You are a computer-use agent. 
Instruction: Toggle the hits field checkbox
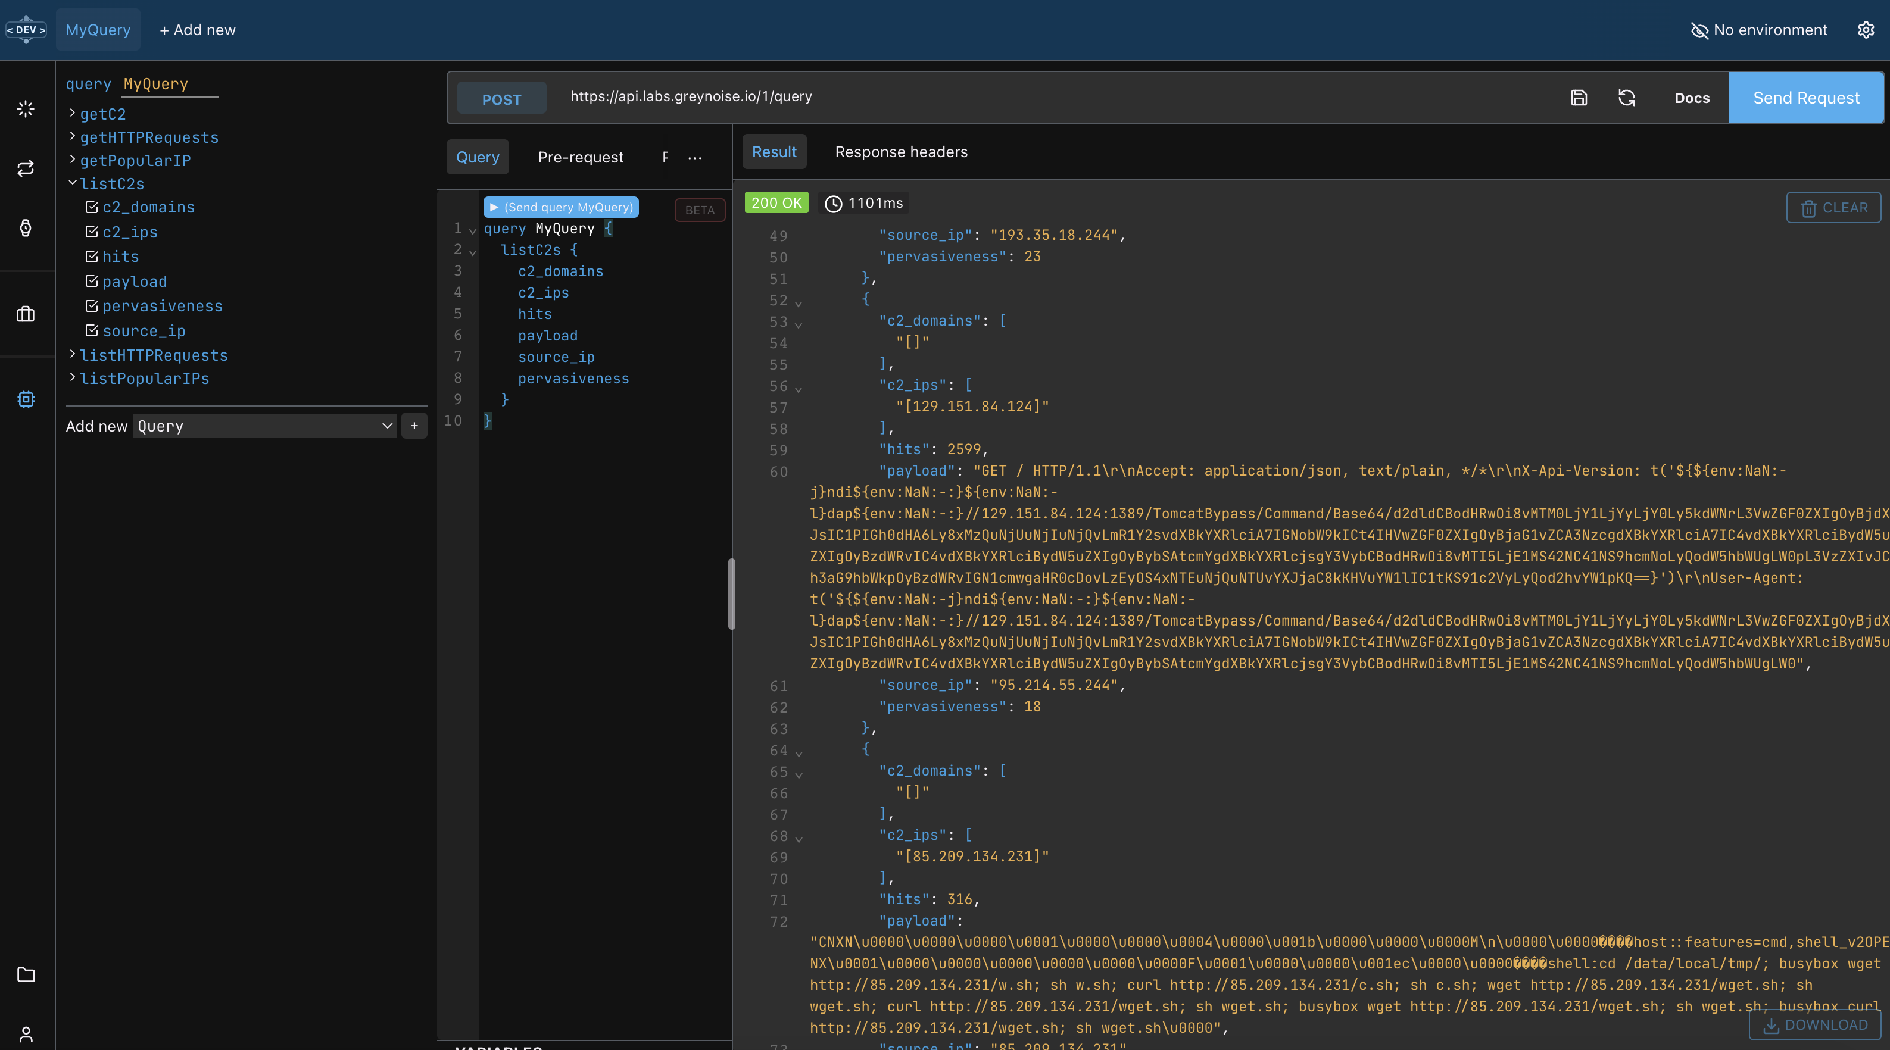pyautogui.click(x=92, y=257)
